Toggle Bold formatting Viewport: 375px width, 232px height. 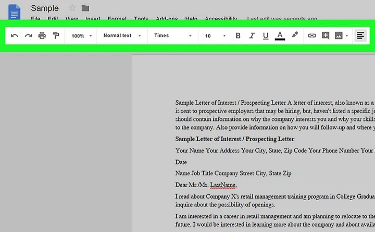[238, 36]
